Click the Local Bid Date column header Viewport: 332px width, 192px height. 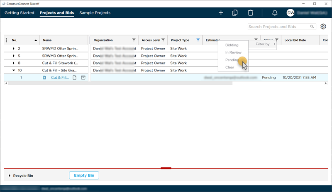tap(300, 40)
